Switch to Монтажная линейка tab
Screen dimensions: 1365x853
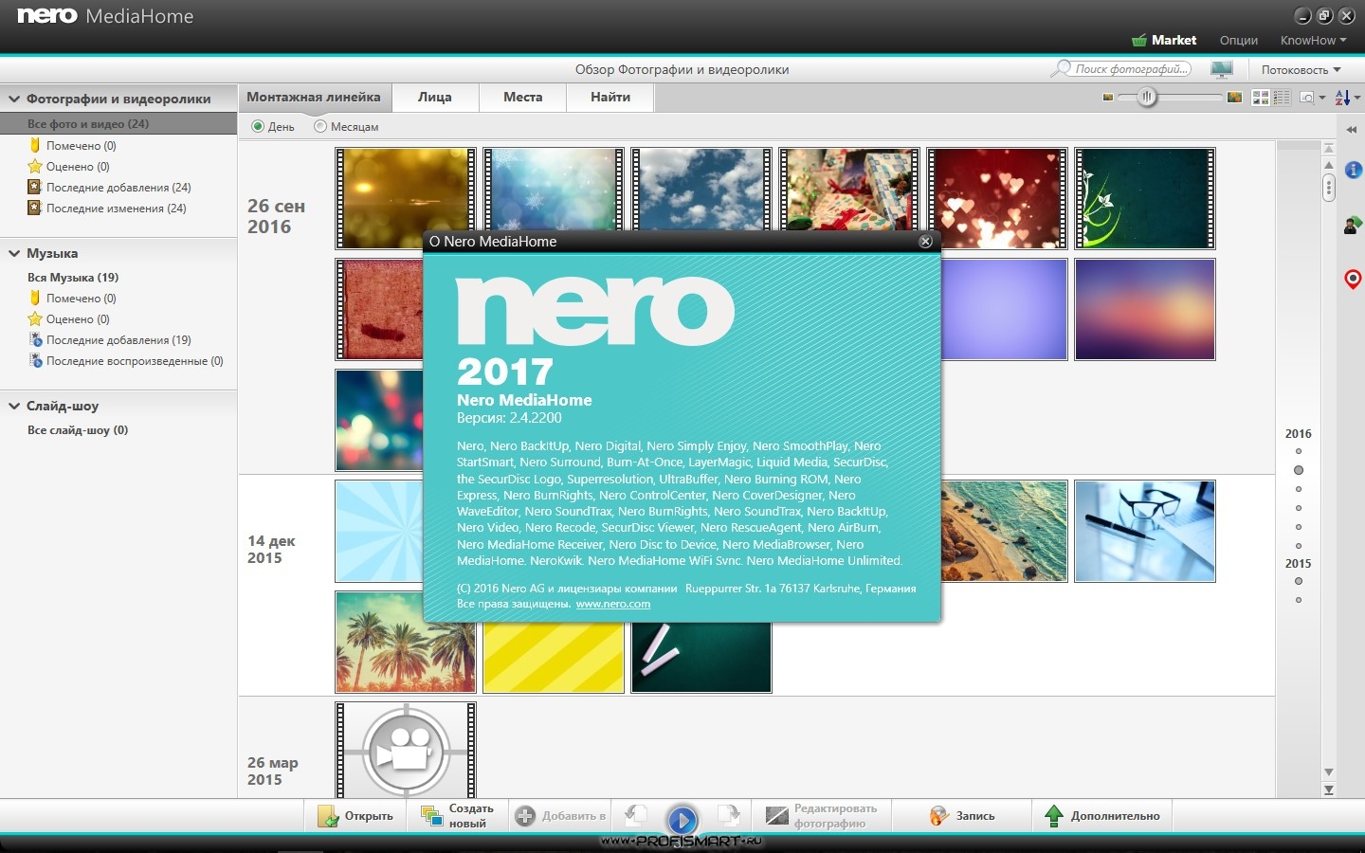314,97
